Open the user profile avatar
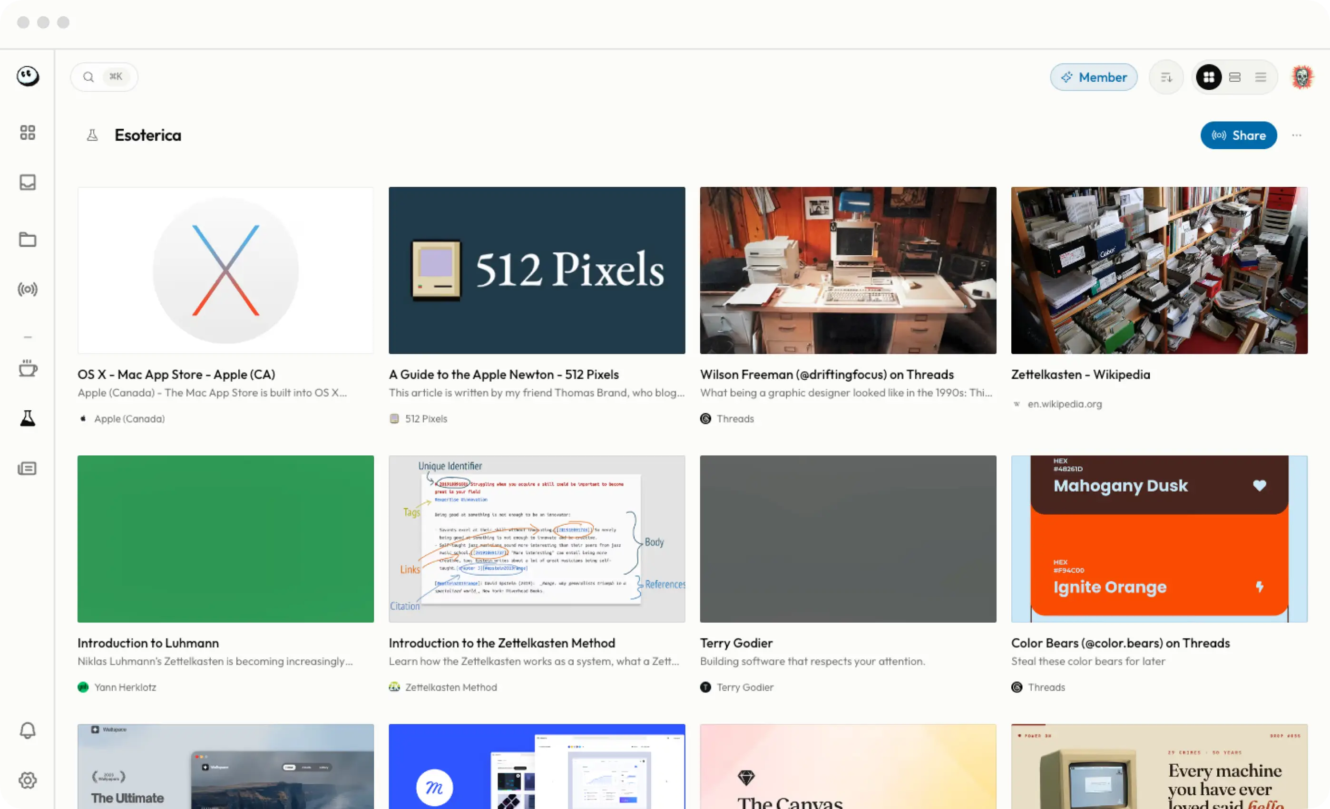Screen dimensions: 1330x809 point(1302,77)
